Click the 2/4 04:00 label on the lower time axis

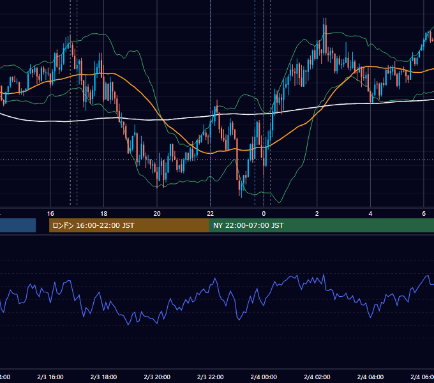pos(370,377)
